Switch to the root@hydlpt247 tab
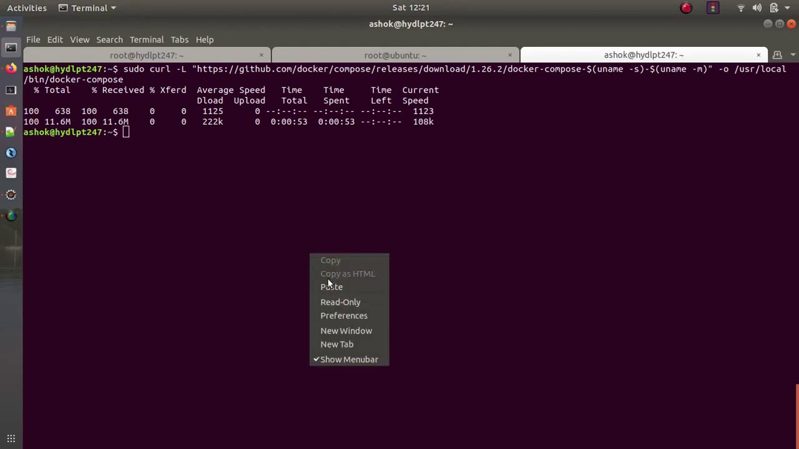The width and height of the screenshot is (799, 449). (x=147, y=55)
